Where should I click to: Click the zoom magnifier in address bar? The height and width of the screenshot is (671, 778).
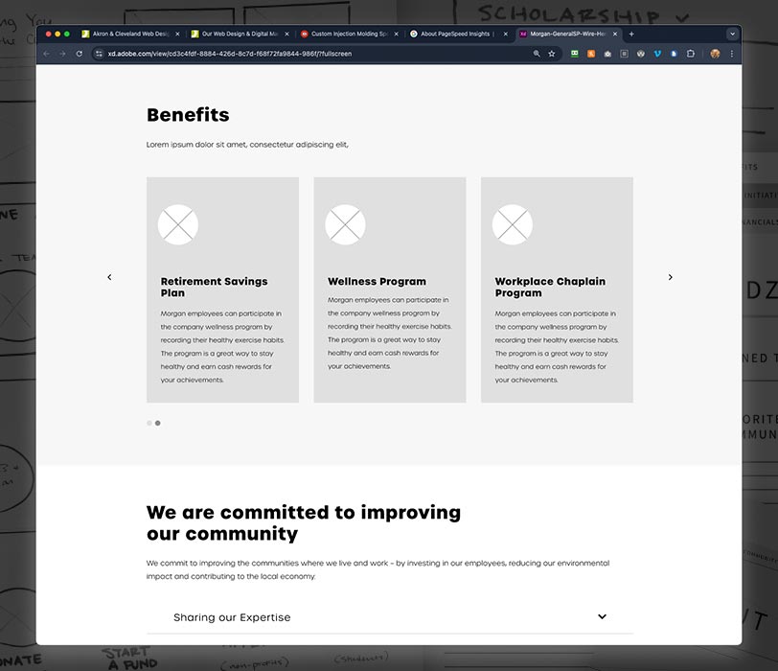[537, 54]
